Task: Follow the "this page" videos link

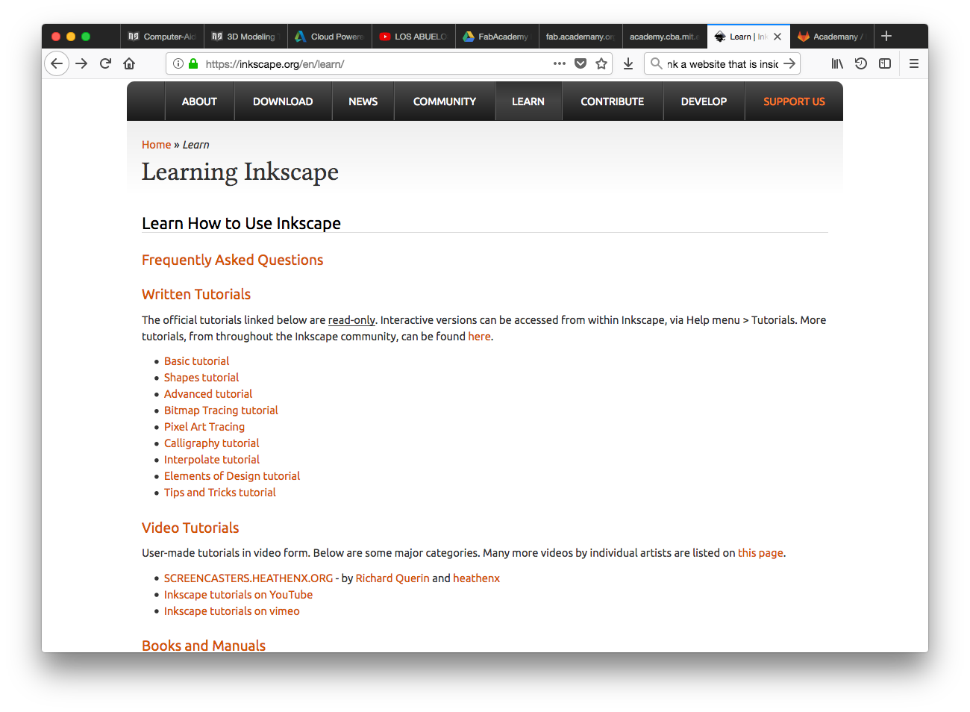Action: tap(760, 553)
